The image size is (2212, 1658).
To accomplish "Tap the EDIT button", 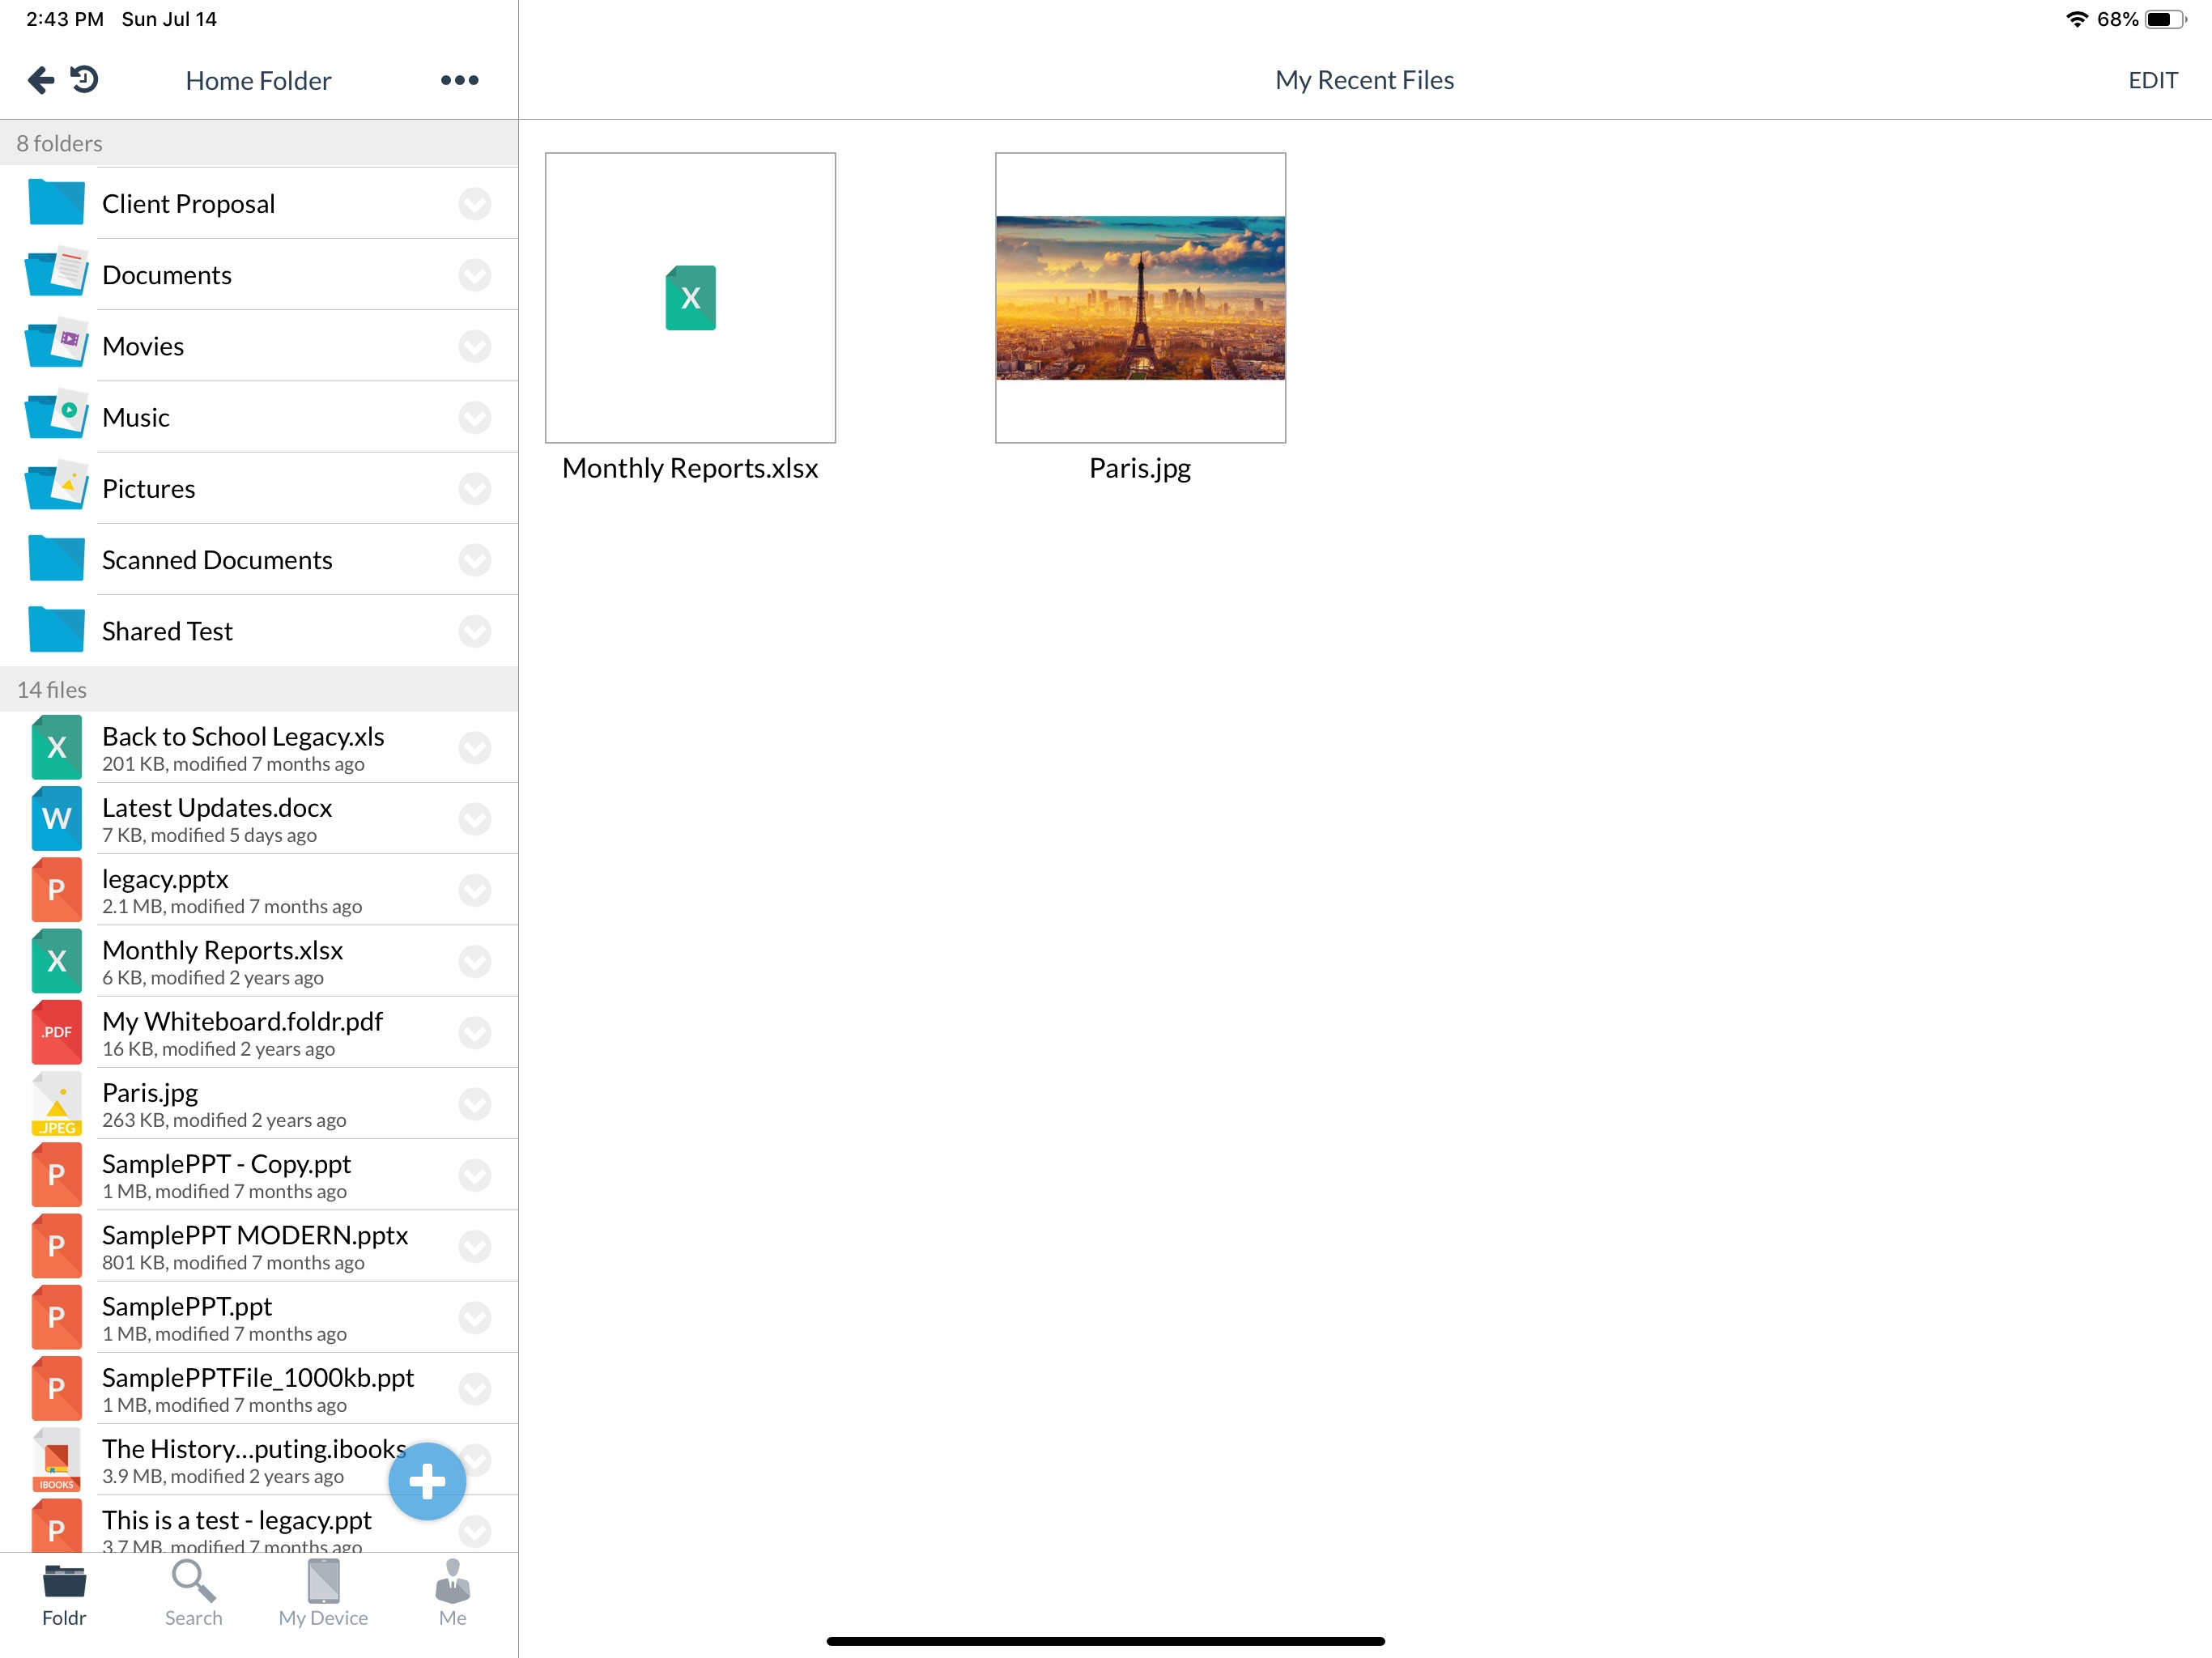I will (2153, 80).
